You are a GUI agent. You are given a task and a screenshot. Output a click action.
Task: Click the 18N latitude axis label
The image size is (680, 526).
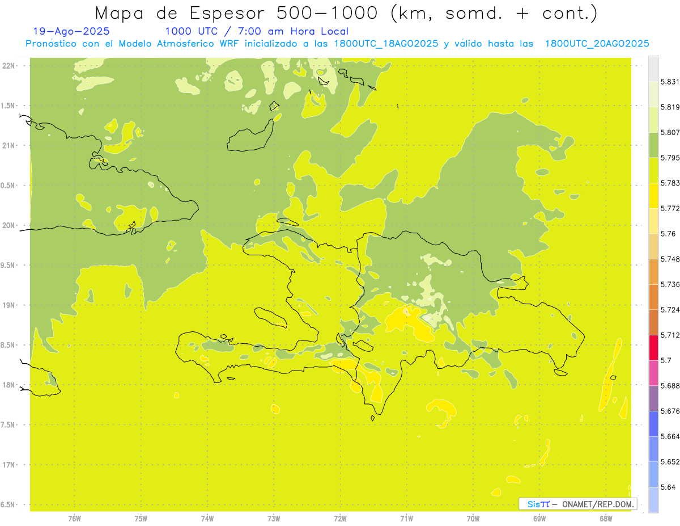click(x=8, y=385)
